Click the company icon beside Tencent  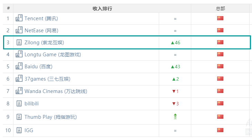[x=19, y=18]
